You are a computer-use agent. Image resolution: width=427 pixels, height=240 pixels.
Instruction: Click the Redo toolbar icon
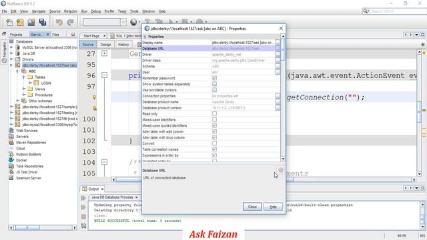coord(70,22)
